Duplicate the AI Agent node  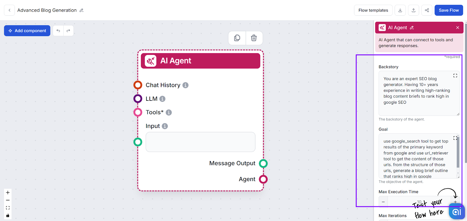click(x=237, y=38)
